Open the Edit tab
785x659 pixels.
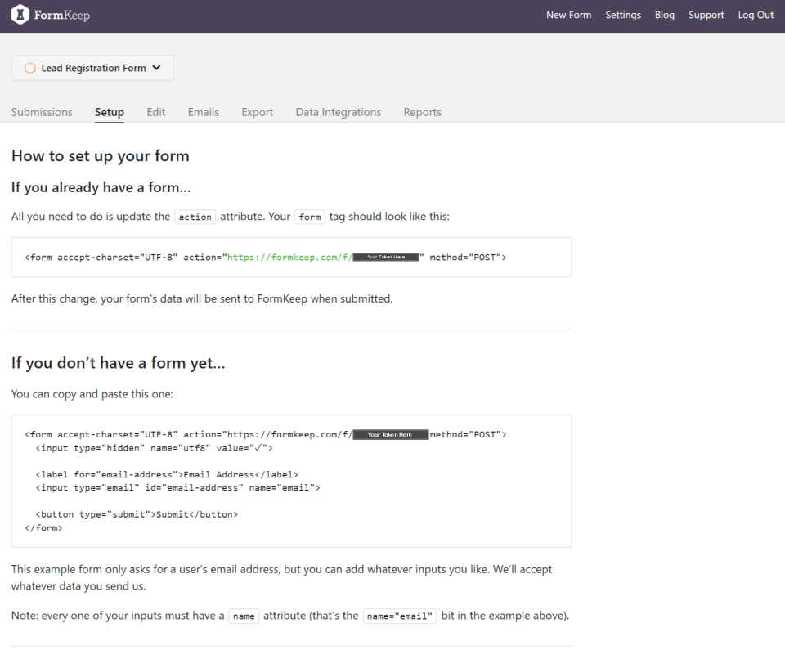155,112
